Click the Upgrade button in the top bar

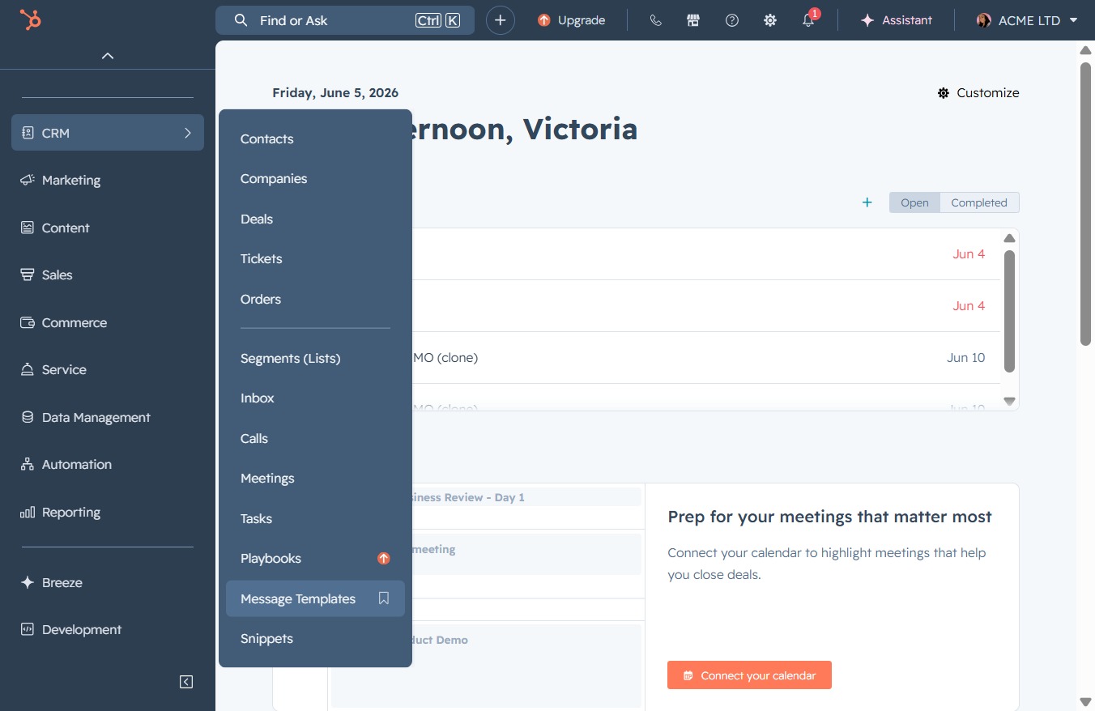[x=571, y=20]
